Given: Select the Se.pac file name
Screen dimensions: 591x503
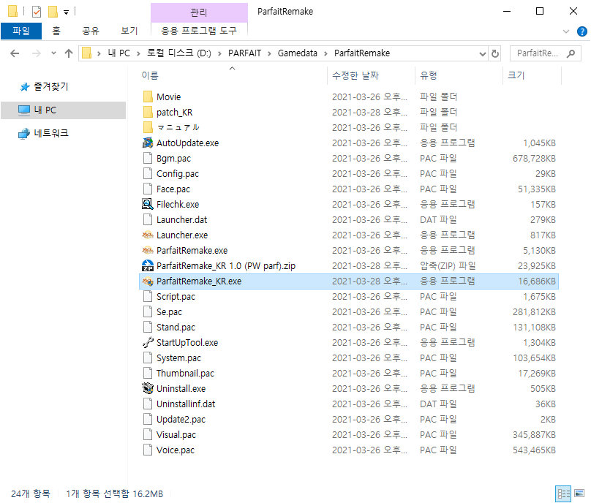Looking at the screenshot, I should tap(169, 312).
